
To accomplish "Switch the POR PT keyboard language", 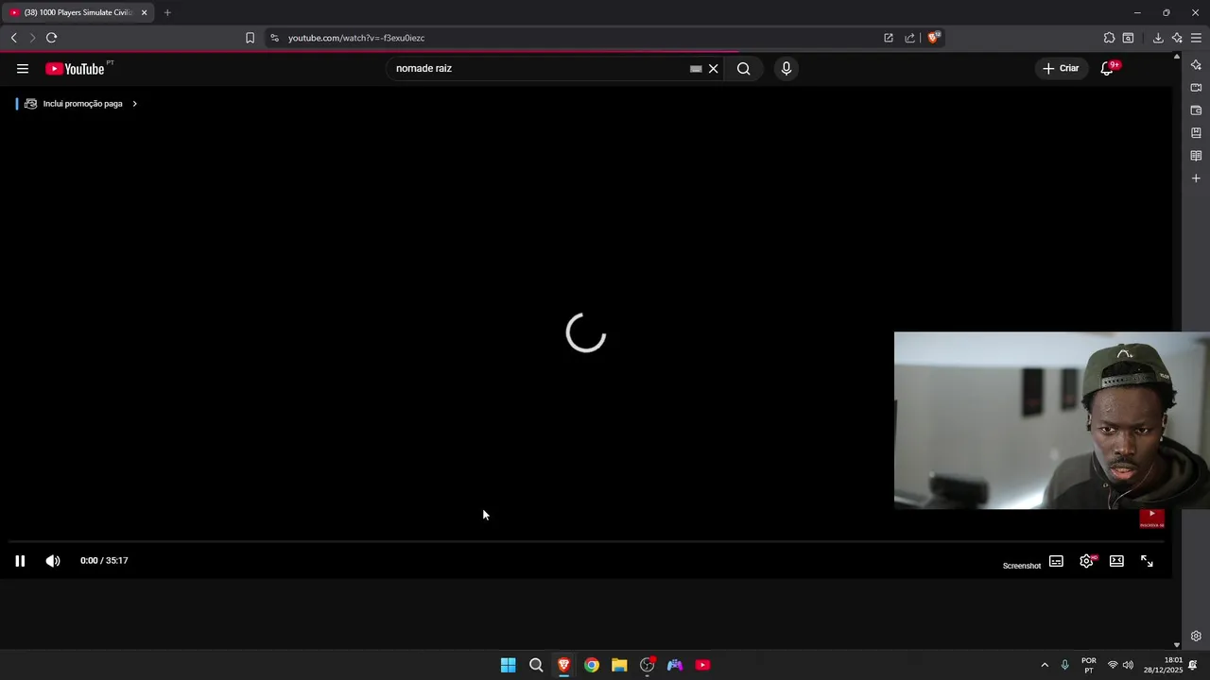I will tap(1089, 665).
